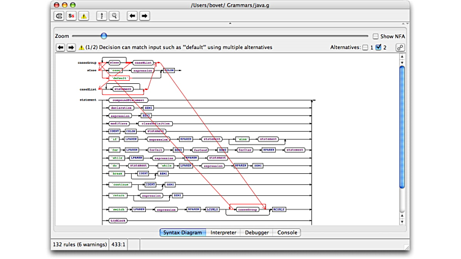Go forward using top toolbar right arrow
Viewport: 461px width, 259px height.
point(144,16)
